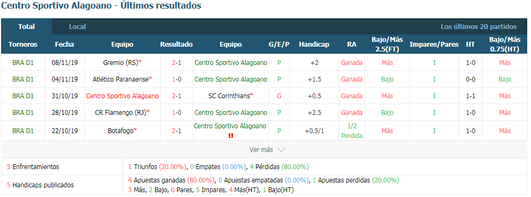Open Gremio (RS) team link
This screenshot has height=197, width=531.
point(121,63)
